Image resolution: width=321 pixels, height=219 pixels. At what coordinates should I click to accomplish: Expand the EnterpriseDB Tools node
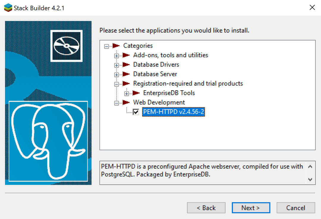pyautogui.click(x=127, y=93)
